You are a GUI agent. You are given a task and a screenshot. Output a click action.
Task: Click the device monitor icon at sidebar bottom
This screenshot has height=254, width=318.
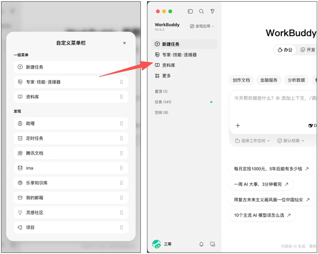[212, 244]
